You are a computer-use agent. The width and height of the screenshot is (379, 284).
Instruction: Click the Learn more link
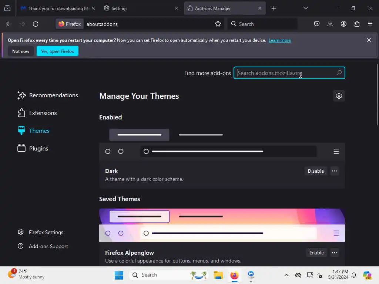point(280,40)
